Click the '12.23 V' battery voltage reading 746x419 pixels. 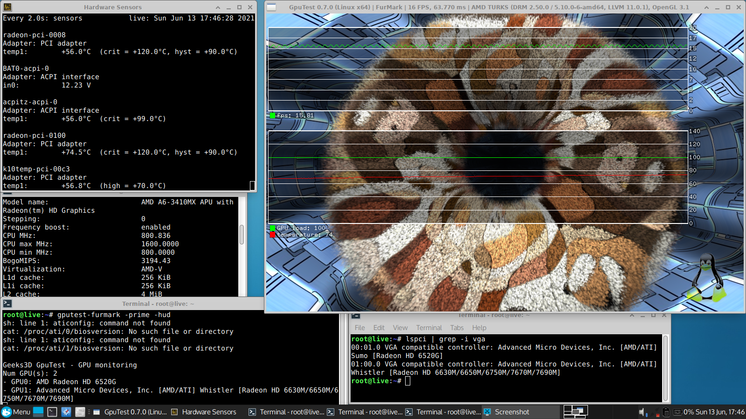pos(76,85)
